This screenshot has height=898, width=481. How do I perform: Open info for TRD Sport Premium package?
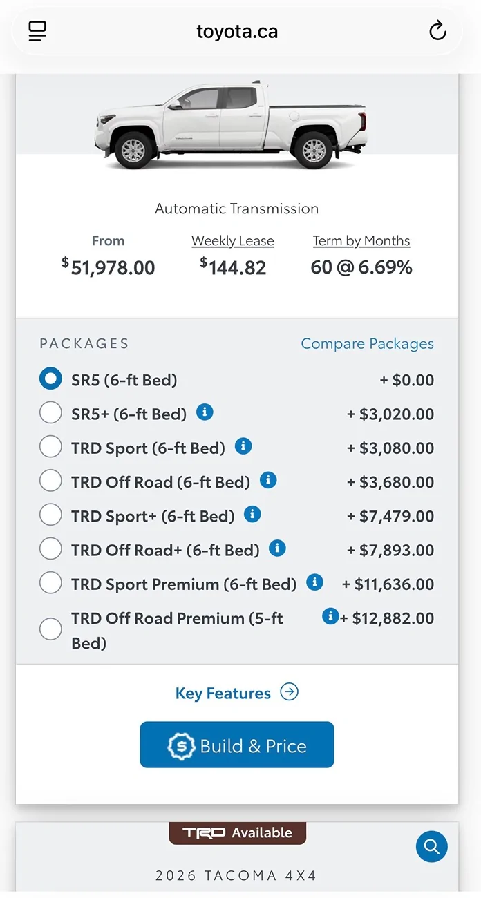point(314,582)
